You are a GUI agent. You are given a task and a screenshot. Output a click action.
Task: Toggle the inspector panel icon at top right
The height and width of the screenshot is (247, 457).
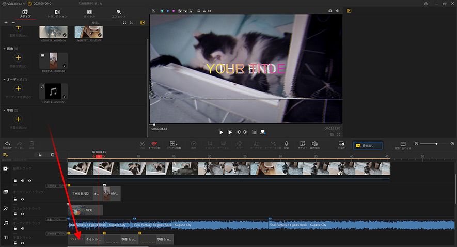coord(349,11)
